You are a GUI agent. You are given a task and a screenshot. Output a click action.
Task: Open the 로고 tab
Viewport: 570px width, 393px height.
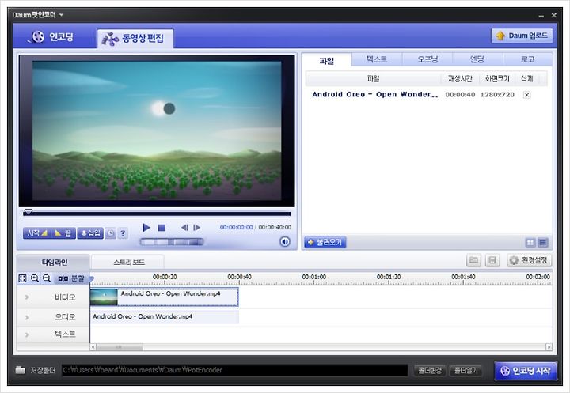click(x=527, y=59)
